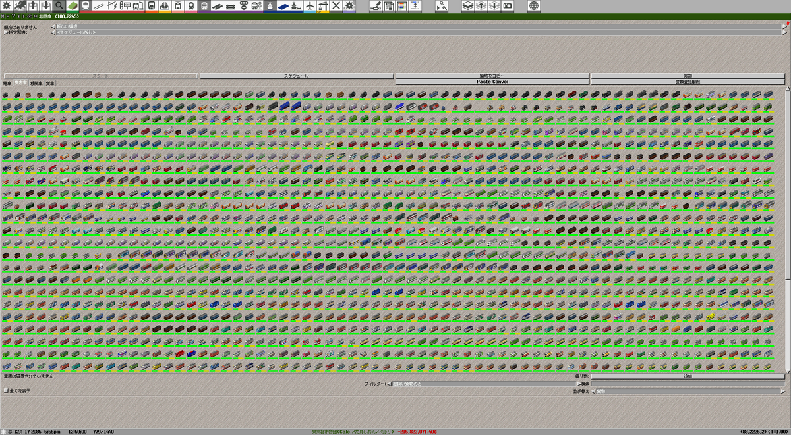Open the pen edit tools icon
Screen dimensions: 791x435
click(376, 7)
